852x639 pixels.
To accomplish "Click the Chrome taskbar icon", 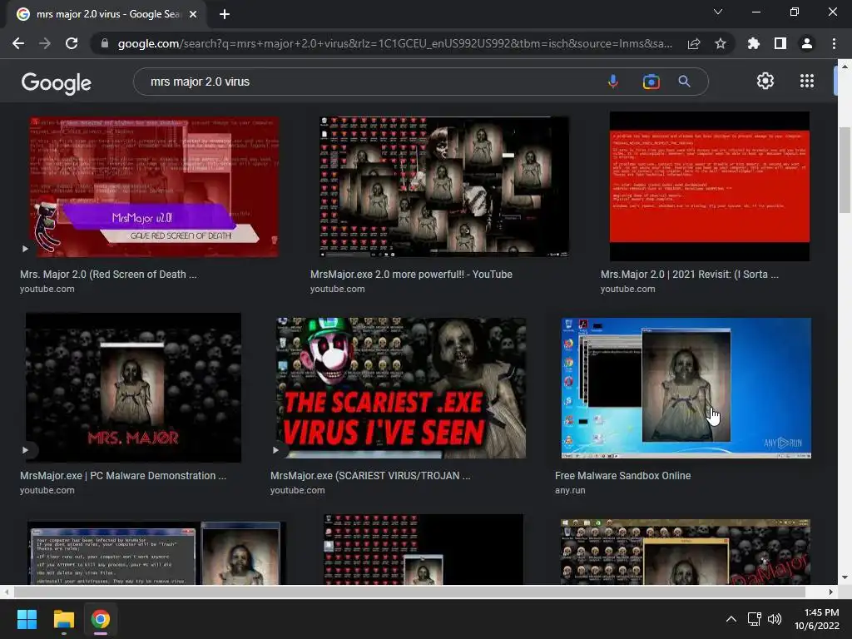I will 101,619.
